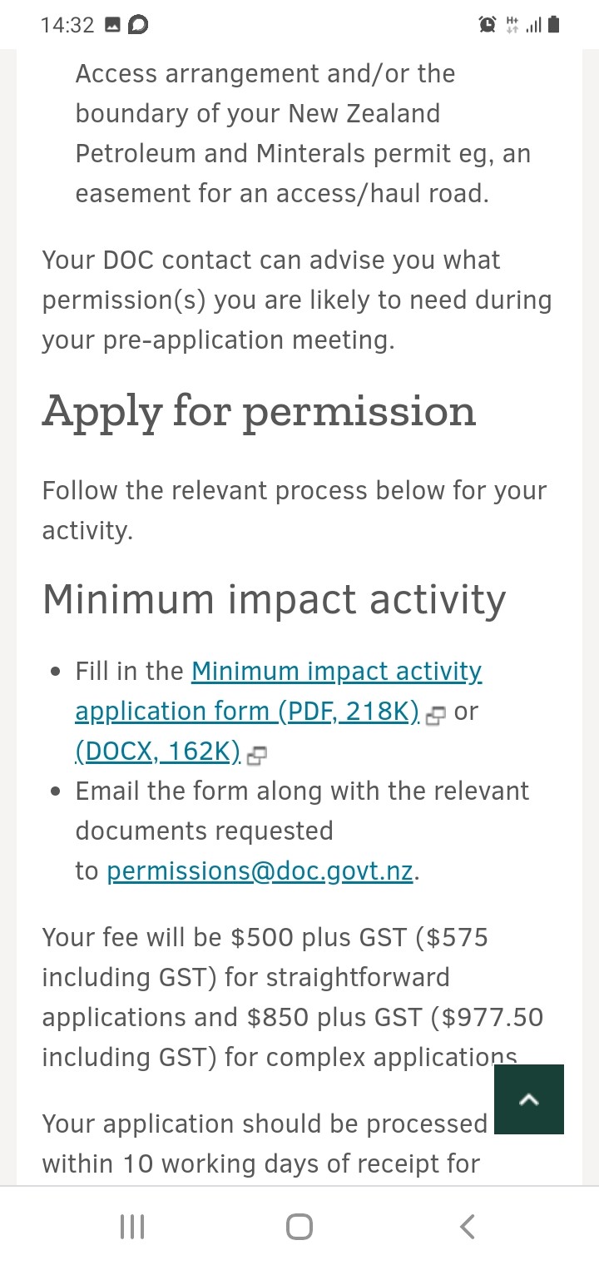Download the DOCX, 162K form version
599x1265 pixels.
coord(158,752)
